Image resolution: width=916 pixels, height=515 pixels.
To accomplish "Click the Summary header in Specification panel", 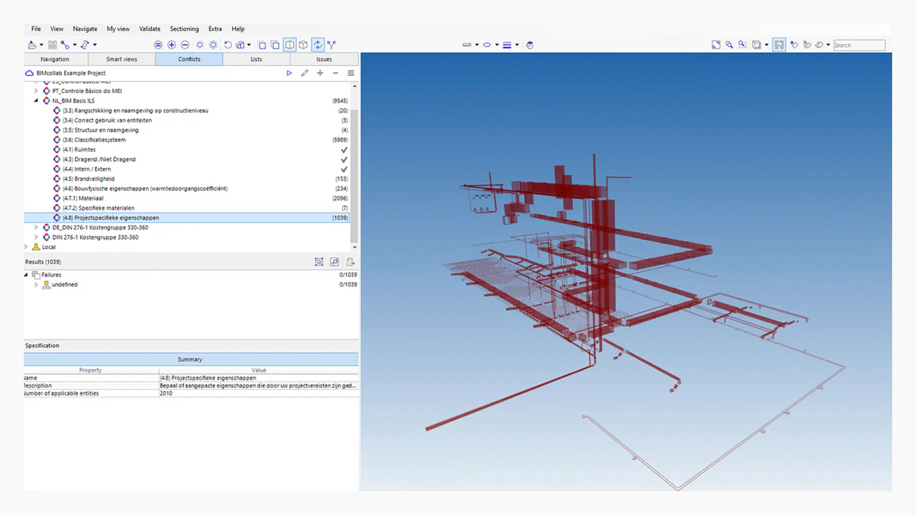I will click(x=190, y=360).
